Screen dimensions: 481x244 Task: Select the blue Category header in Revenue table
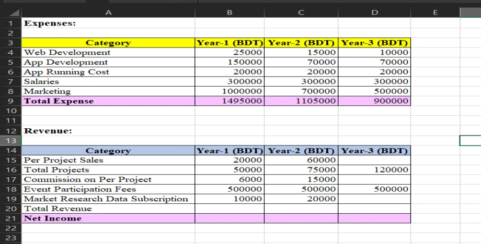(108, 151)
